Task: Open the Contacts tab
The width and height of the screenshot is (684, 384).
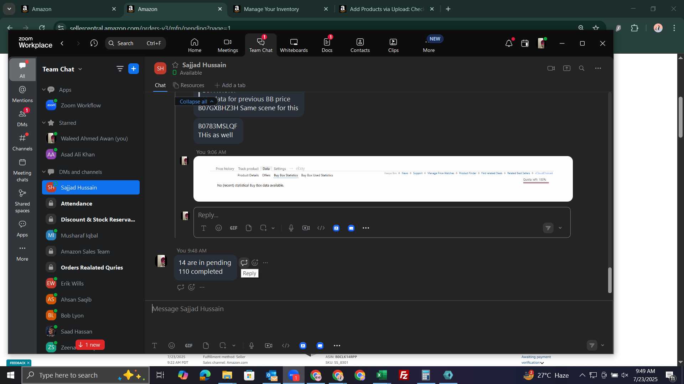Action: click(360, 46)
